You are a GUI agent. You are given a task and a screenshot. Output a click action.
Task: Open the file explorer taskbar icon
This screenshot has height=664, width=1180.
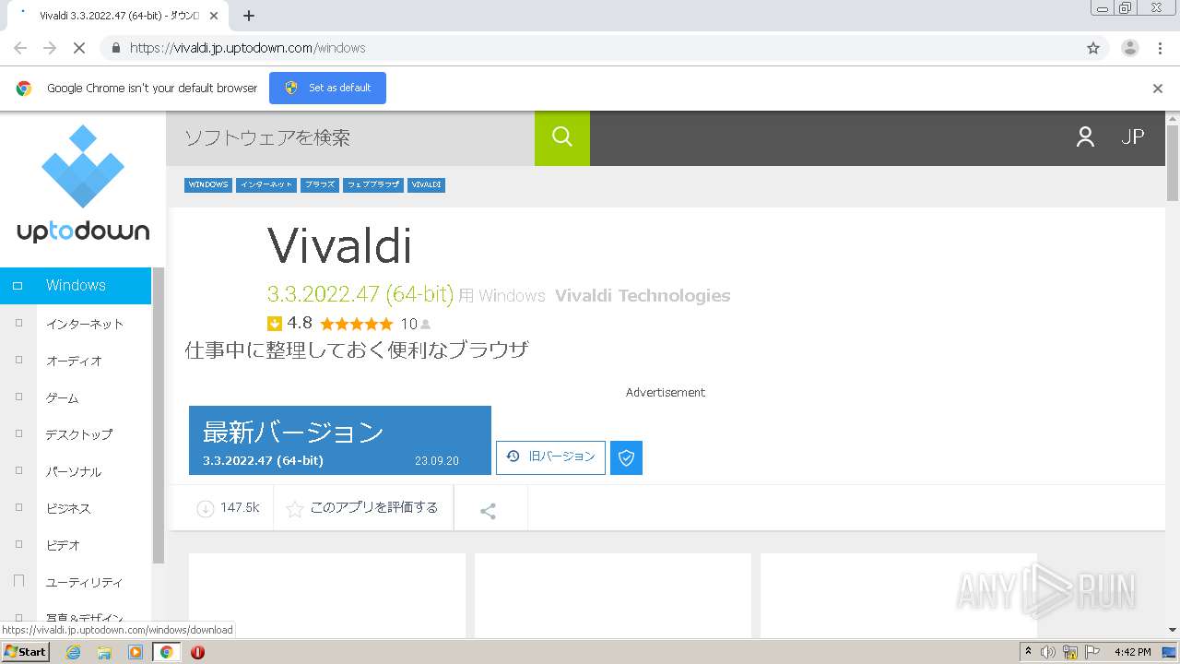coord(104,652)
